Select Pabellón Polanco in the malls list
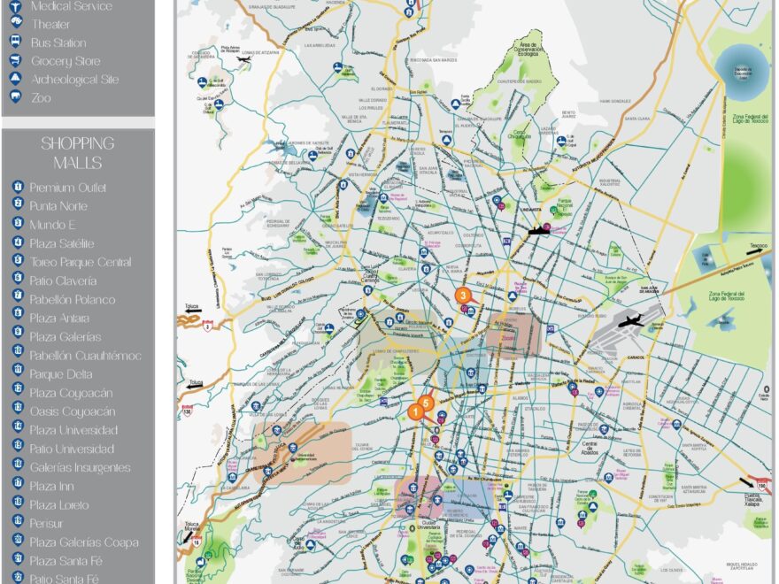 [73, 299]
